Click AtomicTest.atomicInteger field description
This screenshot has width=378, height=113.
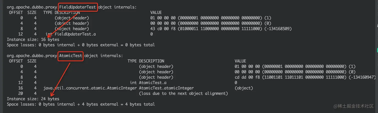(x=166, y=88)
